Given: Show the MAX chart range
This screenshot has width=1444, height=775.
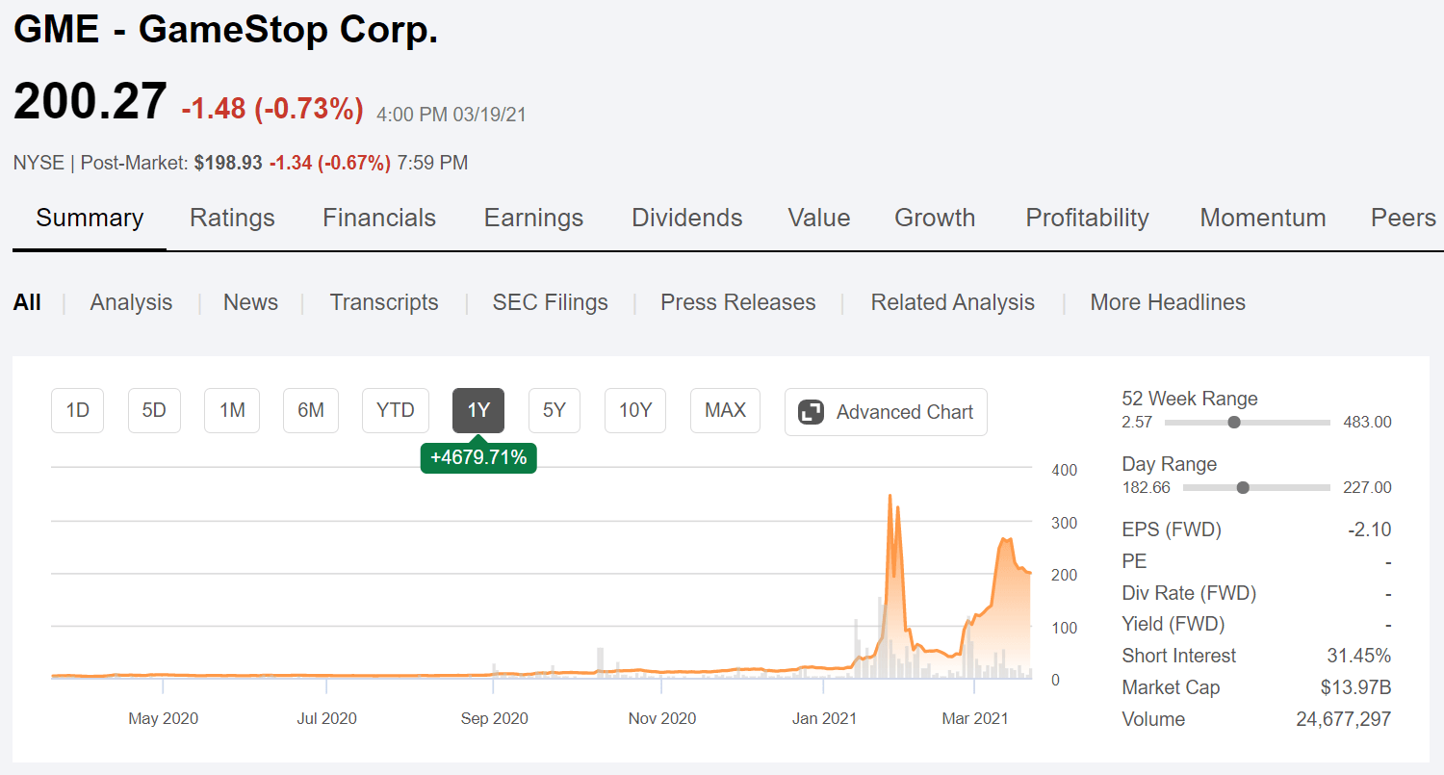Looking at the screenshot, I should point(725,411).
